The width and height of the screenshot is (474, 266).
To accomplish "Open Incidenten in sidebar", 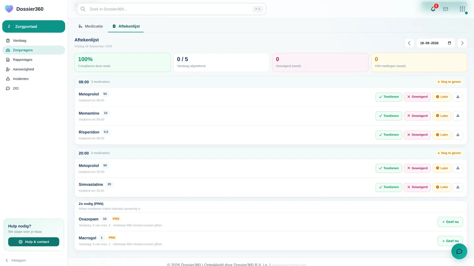I will (34, 79).
